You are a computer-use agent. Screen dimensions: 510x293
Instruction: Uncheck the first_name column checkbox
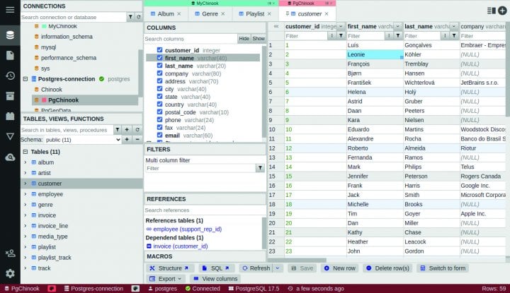(159, 58)
